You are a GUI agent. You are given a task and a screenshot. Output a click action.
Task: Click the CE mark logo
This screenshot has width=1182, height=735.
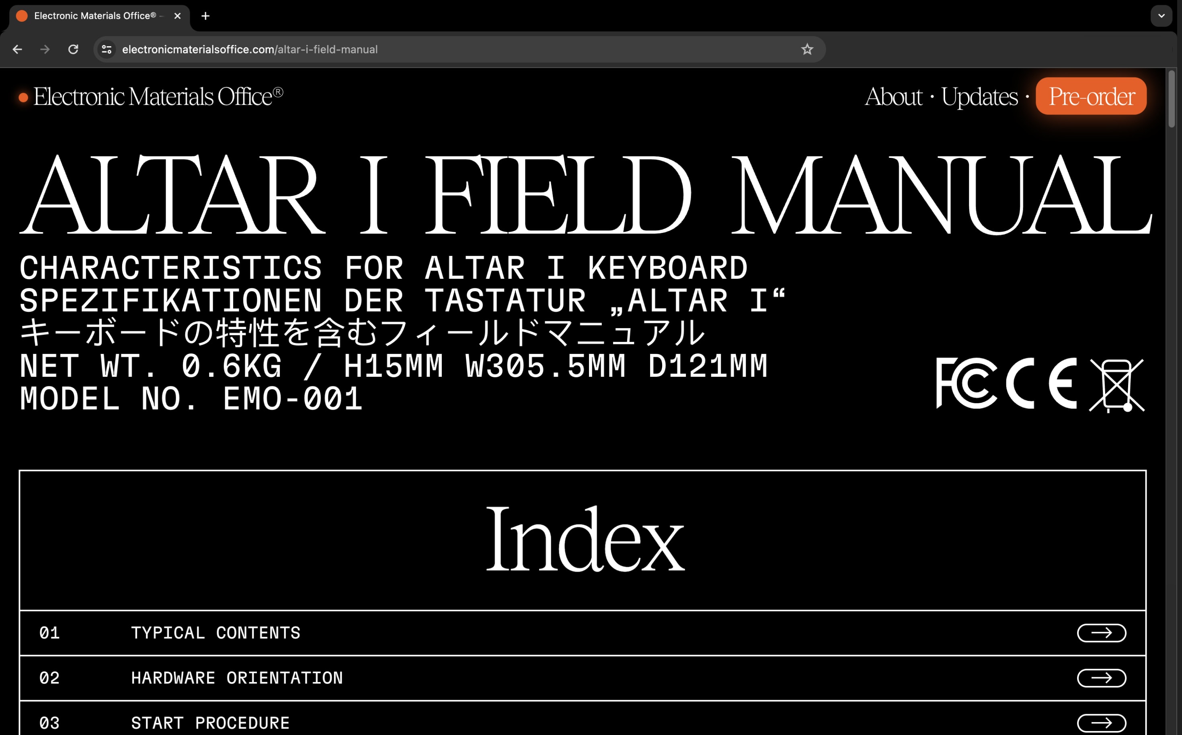click(1041, 384)
